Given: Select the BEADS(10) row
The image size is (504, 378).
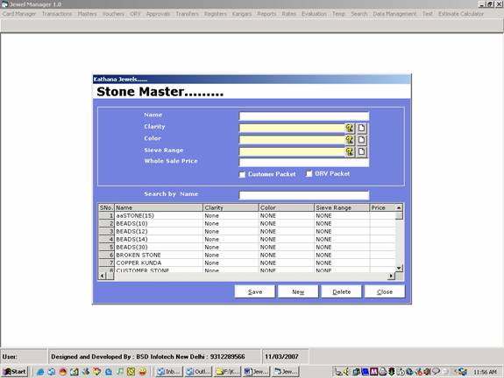Looking at the screenshot, I should pos(247,223).
